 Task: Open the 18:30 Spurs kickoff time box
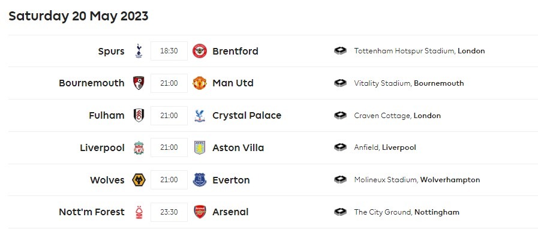pos(169,51)
